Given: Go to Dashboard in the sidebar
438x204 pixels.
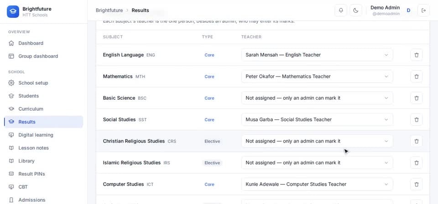Looking at the screenshot, I should (44, 43).
